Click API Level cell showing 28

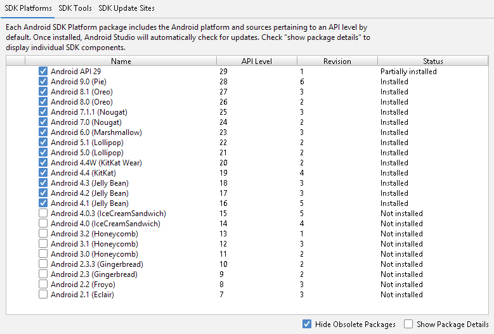pos(224,82)
